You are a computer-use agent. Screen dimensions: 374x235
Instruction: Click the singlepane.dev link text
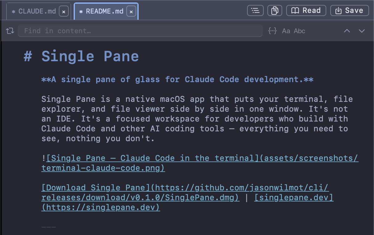(x=294, y=197)
